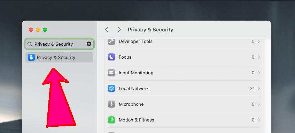Click the Focus moon icon
This screenshot has height=133, width=295.
pos(111,57)
